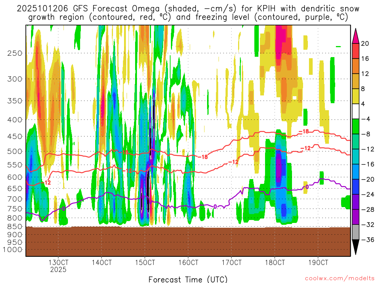The image size is (378, 283).
Task: Click the pink upward arrow atop the colorbar
Action: [x=356, y=35]
